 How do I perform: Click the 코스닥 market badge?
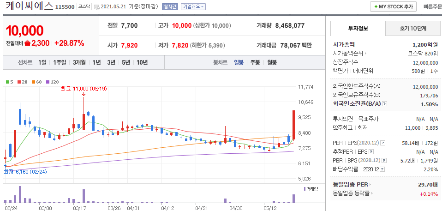(84, 6)
